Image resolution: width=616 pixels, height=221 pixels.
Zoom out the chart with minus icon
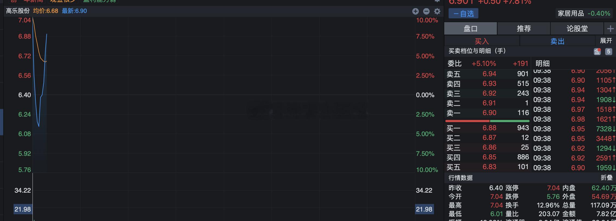click(x=426, y=11)
